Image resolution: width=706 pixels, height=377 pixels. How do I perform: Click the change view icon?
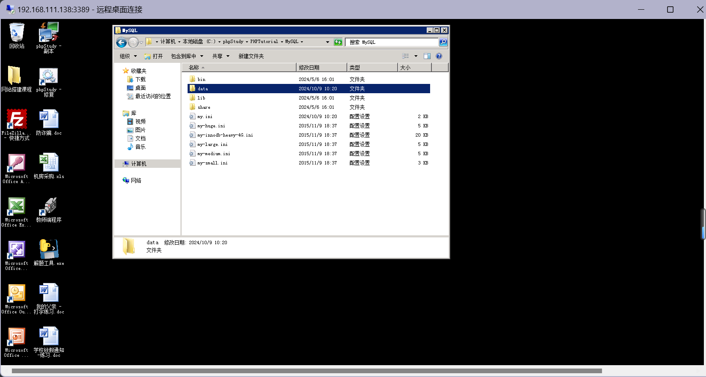click(x=406, y=56)
